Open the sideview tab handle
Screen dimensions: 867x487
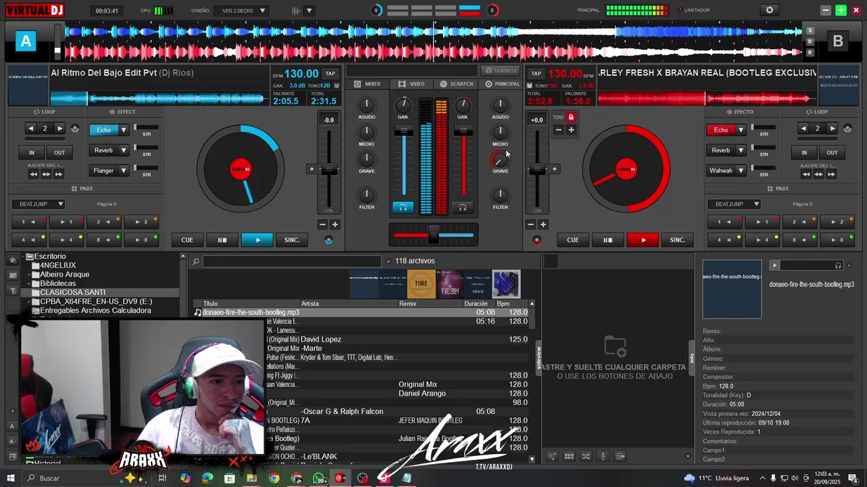[539, 358]
